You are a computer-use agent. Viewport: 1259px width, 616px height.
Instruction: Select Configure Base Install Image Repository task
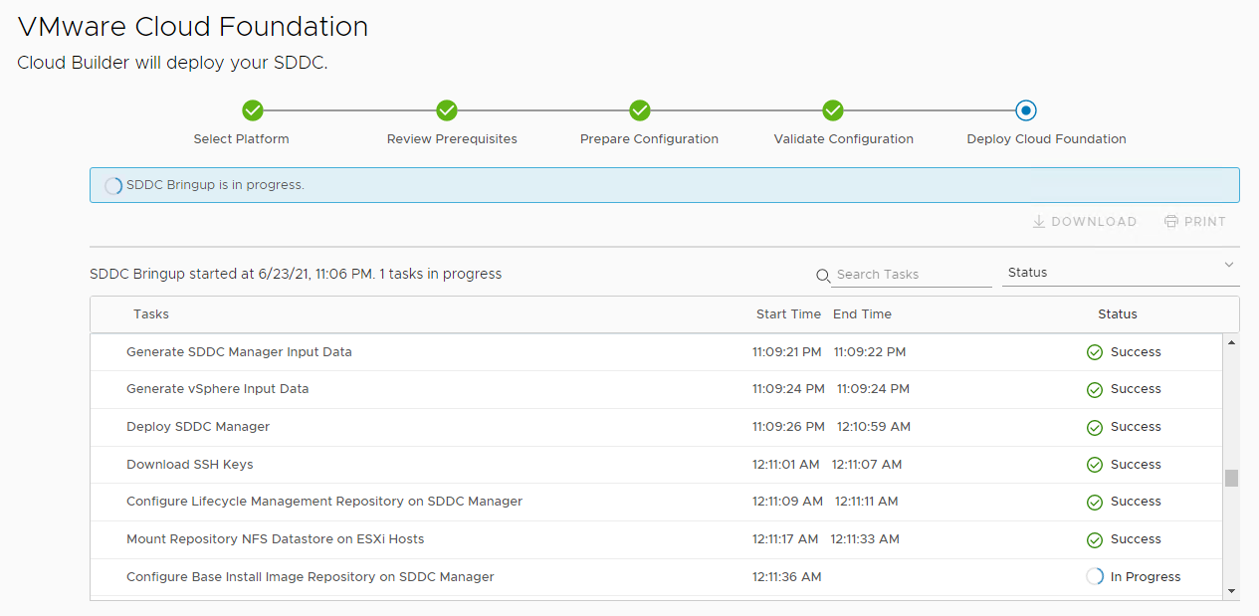coord(311,577)
